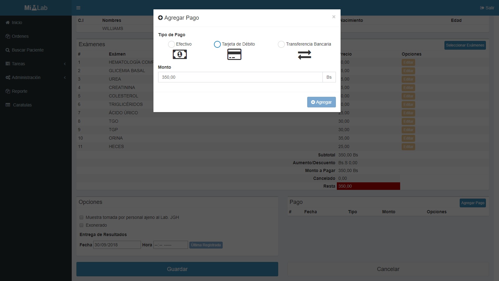Click Editar button for ÁCIDO ÚRICO row
The width and height of the screenshot is (499, 281).
tap(408, 113)
